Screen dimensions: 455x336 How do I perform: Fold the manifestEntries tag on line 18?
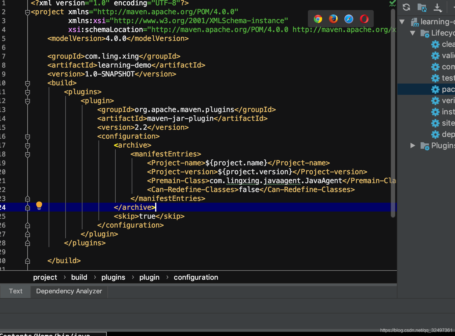(28, 155)
